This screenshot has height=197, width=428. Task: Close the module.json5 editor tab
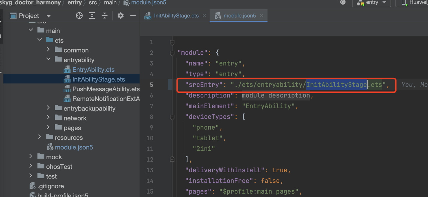(261, 16)
